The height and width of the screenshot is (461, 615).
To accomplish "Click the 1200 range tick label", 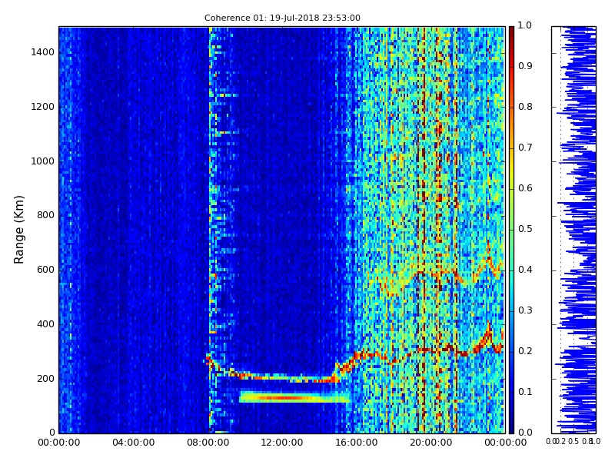I will point(43,107).
